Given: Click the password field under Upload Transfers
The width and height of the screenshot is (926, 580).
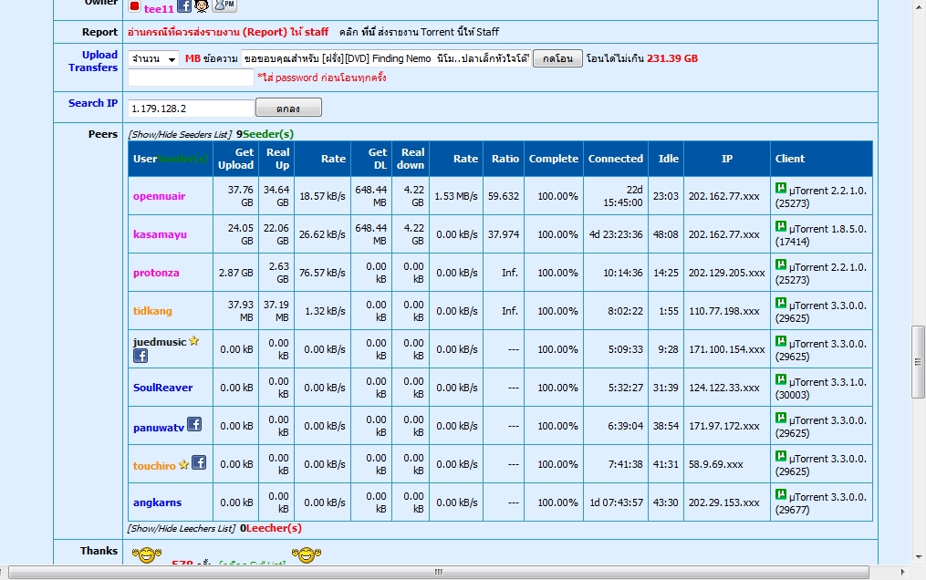Looking at the screenshot, I should pos(191,78).
